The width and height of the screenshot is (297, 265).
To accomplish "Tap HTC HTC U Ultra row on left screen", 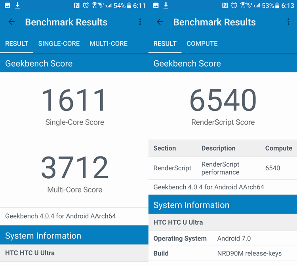I will (74, 253).
